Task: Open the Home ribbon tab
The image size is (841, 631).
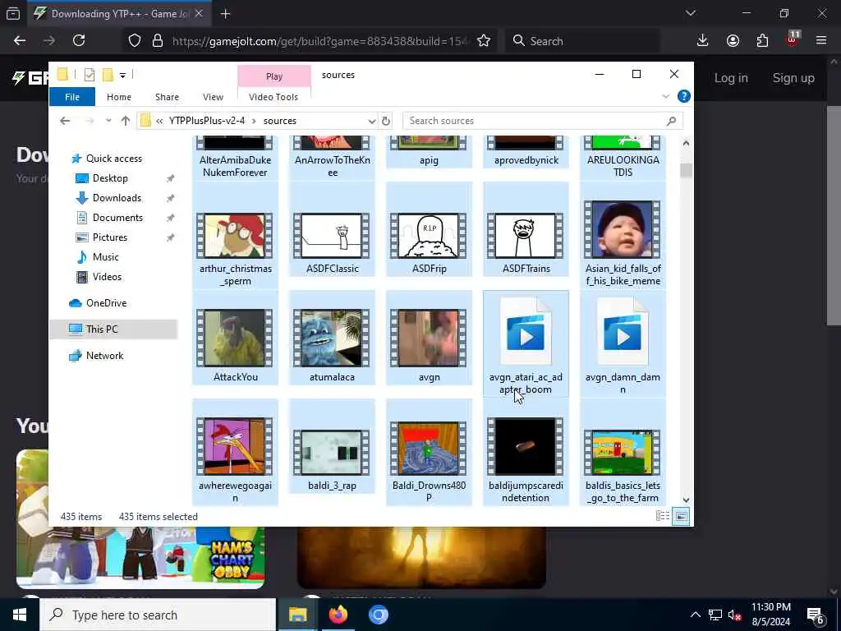Action: [119, 97]
